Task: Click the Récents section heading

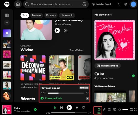Action: click(28, 99)
